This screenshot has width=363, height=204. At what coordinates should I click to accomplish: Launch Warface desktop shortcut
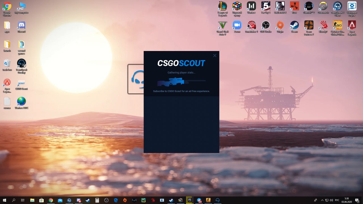[x=251, y=8]
